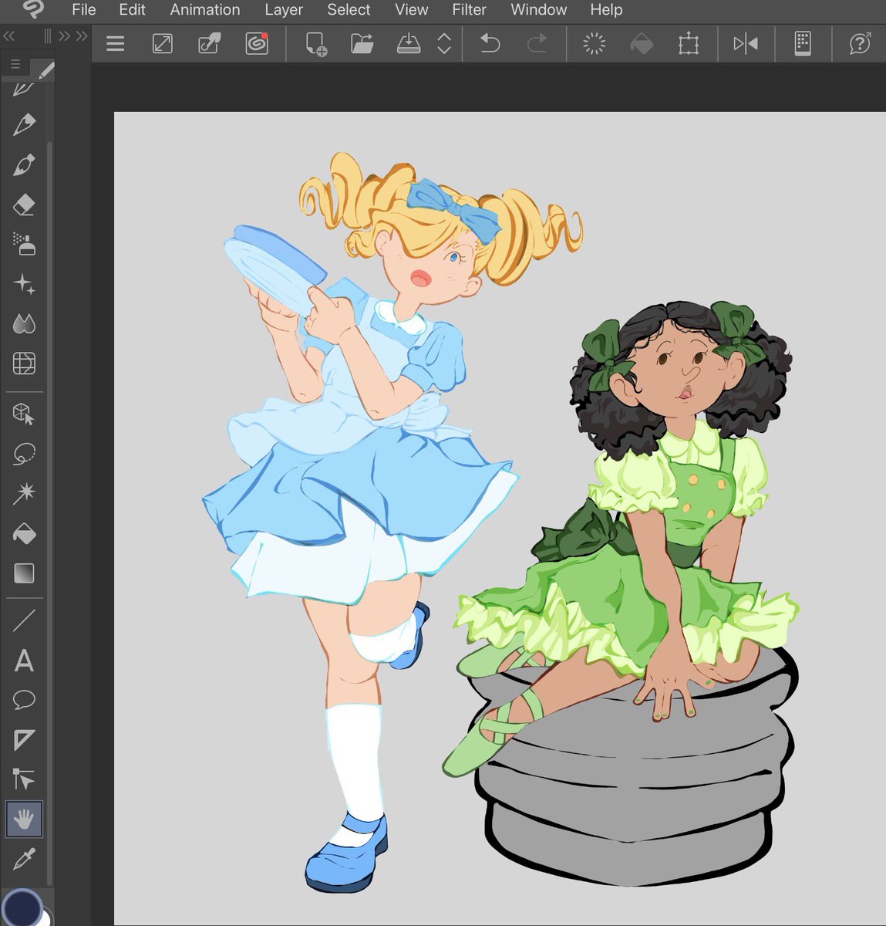Click the blonde girl's blue hair bow

453,209
